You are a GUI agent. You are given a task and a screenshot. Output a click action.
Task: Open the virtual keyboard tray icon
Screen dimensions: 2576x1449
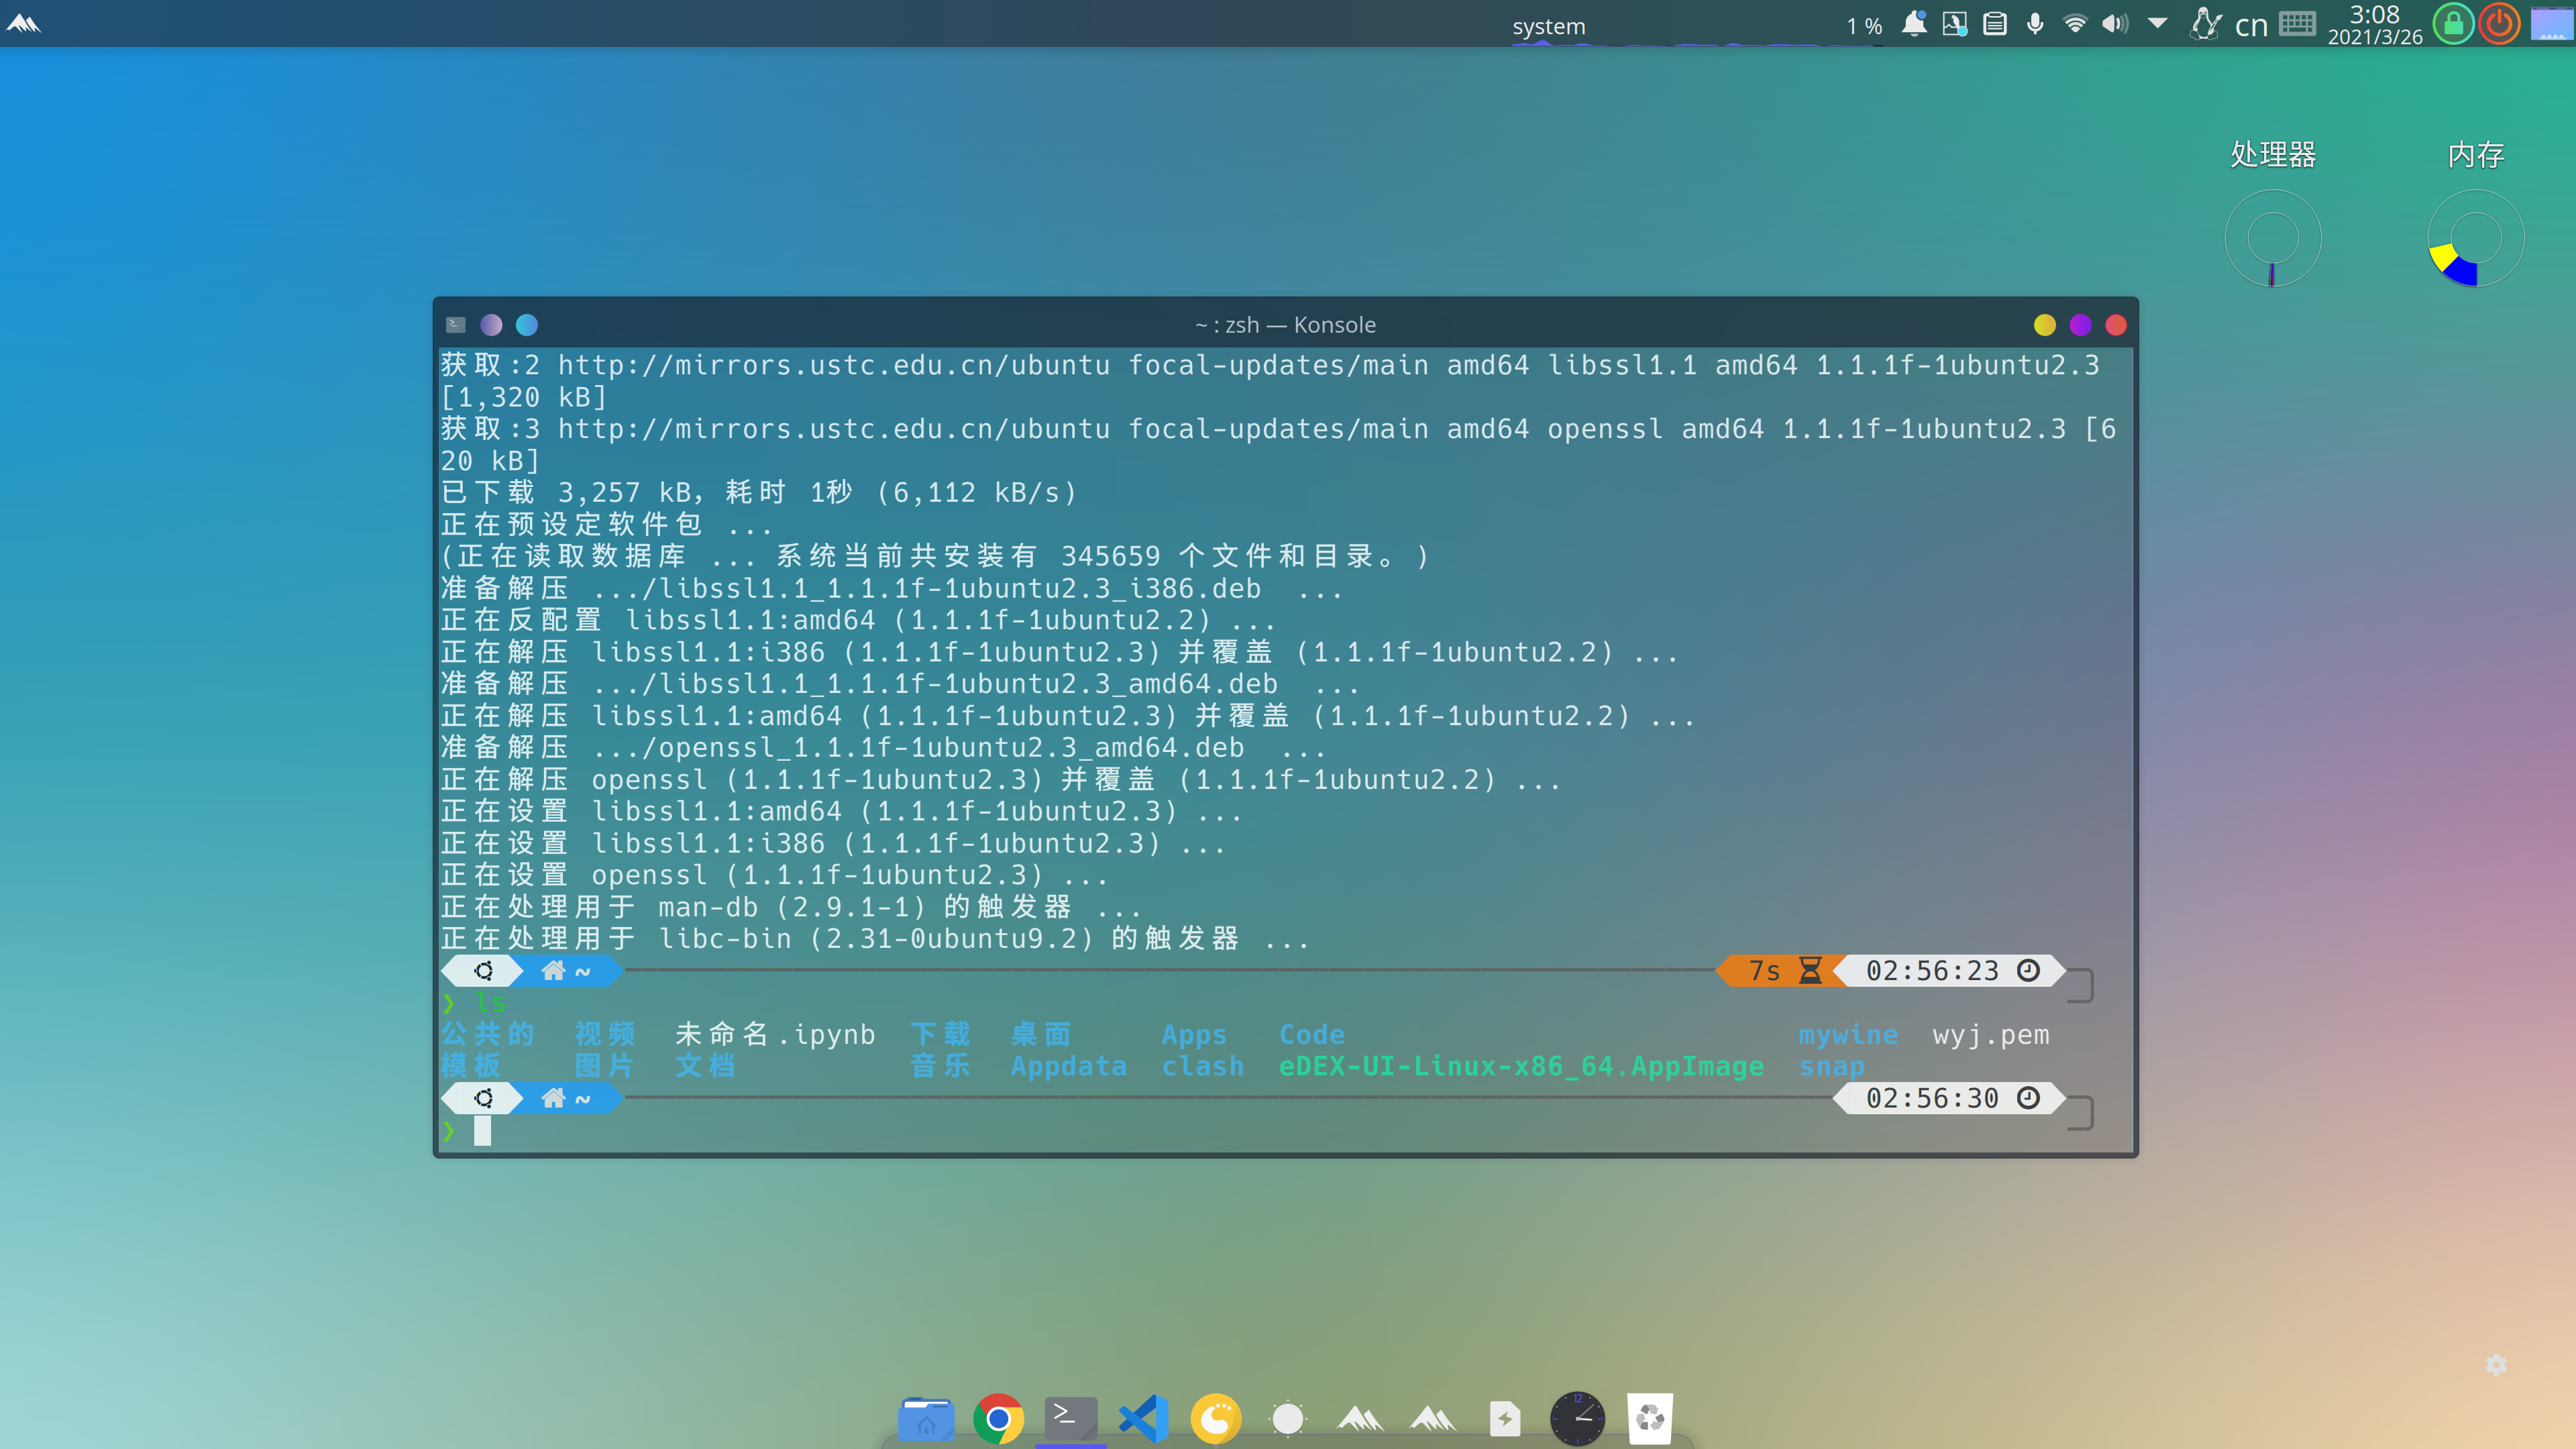(x=2297, y=24)
